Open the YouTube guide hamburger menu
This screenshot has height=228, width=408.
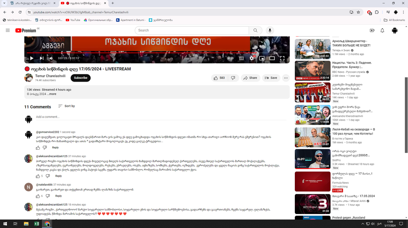coord(8,30)
